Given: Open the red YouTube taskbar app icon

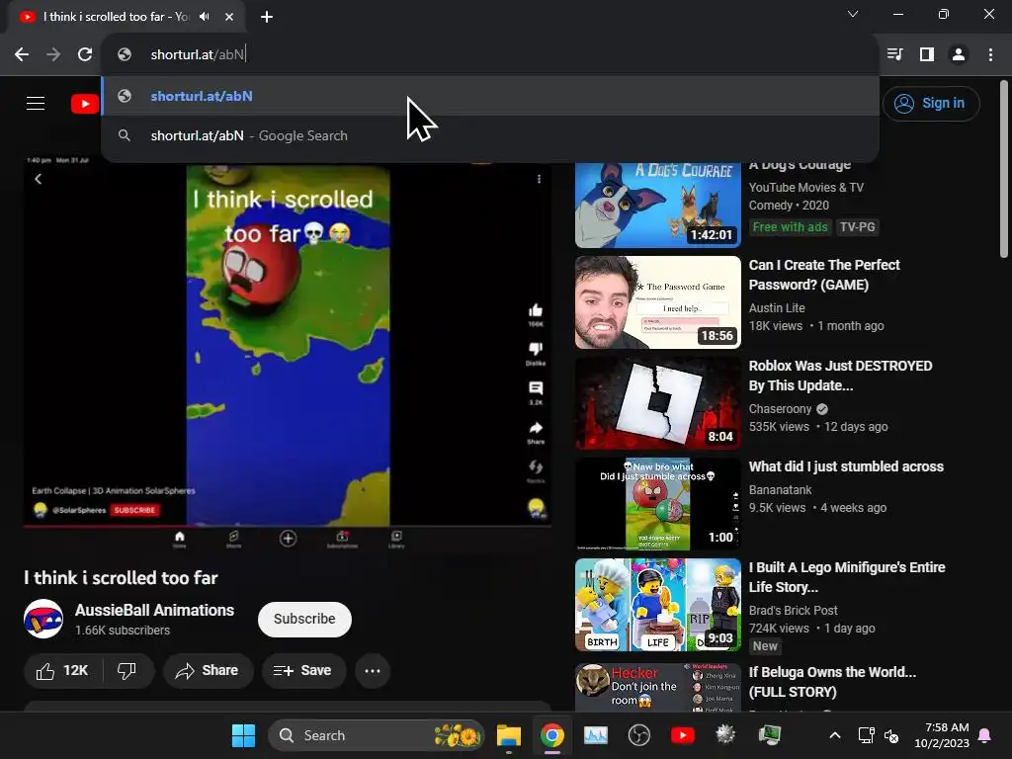Looking at the screenshot, I should tap(682, 735).
